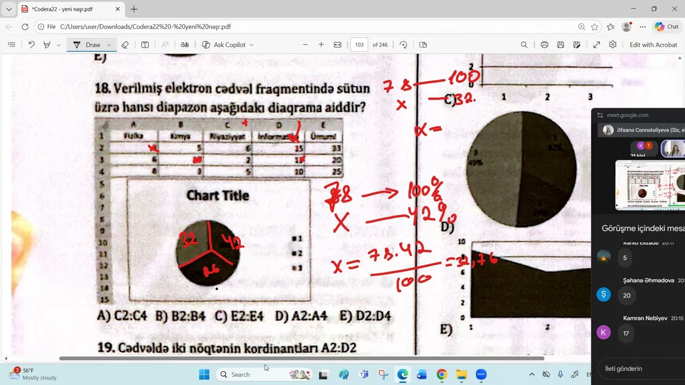
Task: Open the Copilot Chat button
Action: coord(667,27)
